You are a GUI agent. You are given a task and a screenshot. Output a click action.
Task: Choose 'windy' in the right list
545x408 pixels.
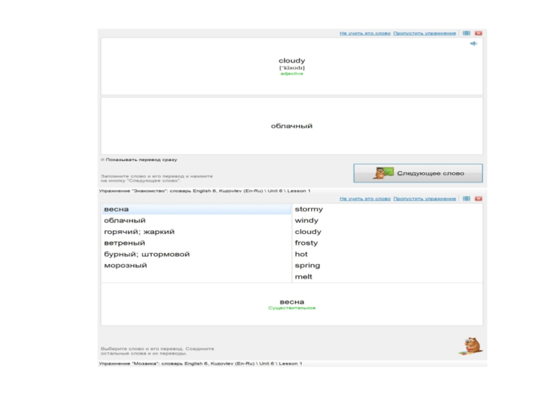click(x=387, y=220)
